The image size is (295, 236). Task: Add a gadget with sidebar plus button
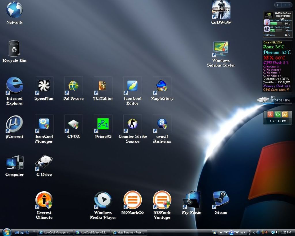tap(278, 5)
